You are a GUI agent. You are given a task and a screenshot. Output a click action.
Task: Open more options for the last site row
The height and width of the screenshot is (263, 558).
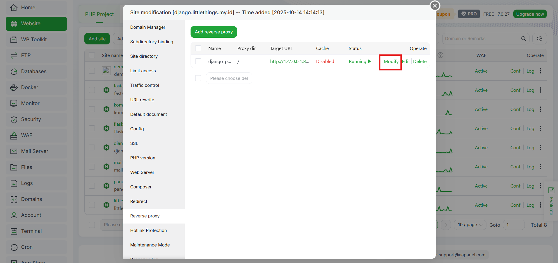click(541, 205)
